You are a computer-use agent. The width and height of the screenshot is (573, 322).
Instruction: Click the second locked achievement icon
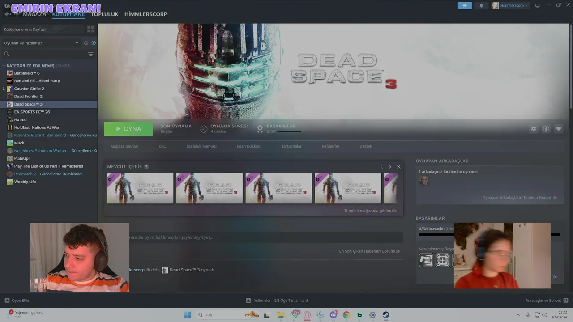(442, 260)
